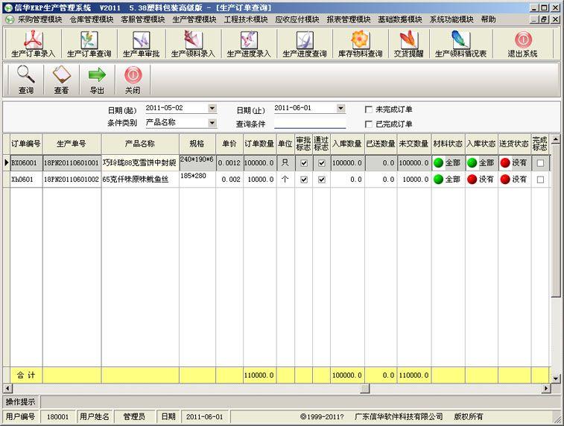Open 生产进度查询 toolbar icon
Image resolution: width=564 pixels, height=426 pixels.
[x=305, y=39]
